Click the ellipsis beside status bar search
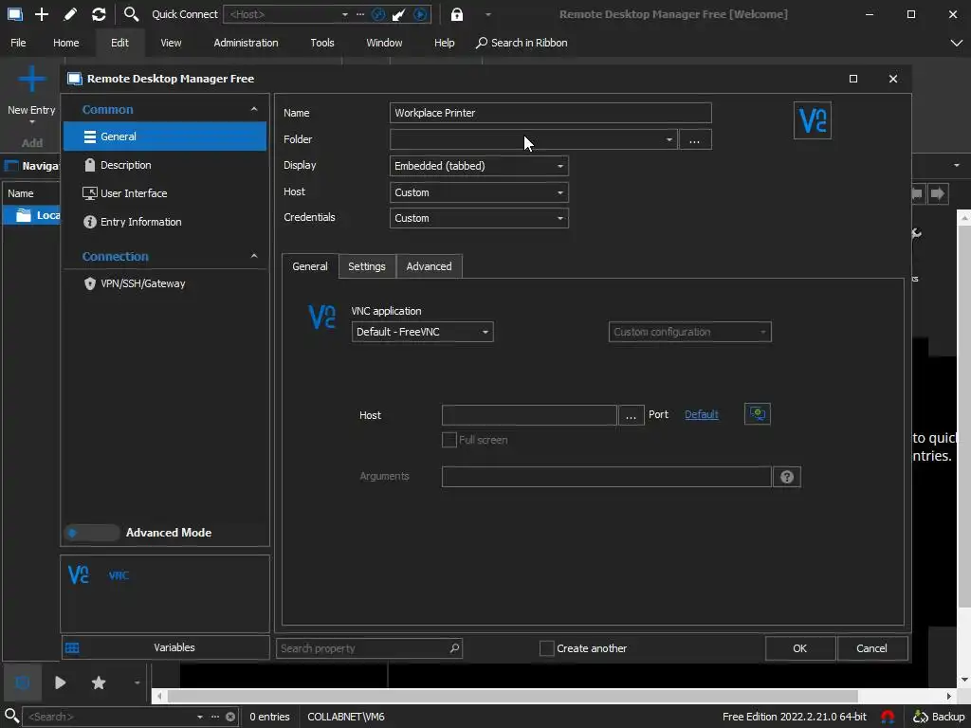 click(215, 717)
